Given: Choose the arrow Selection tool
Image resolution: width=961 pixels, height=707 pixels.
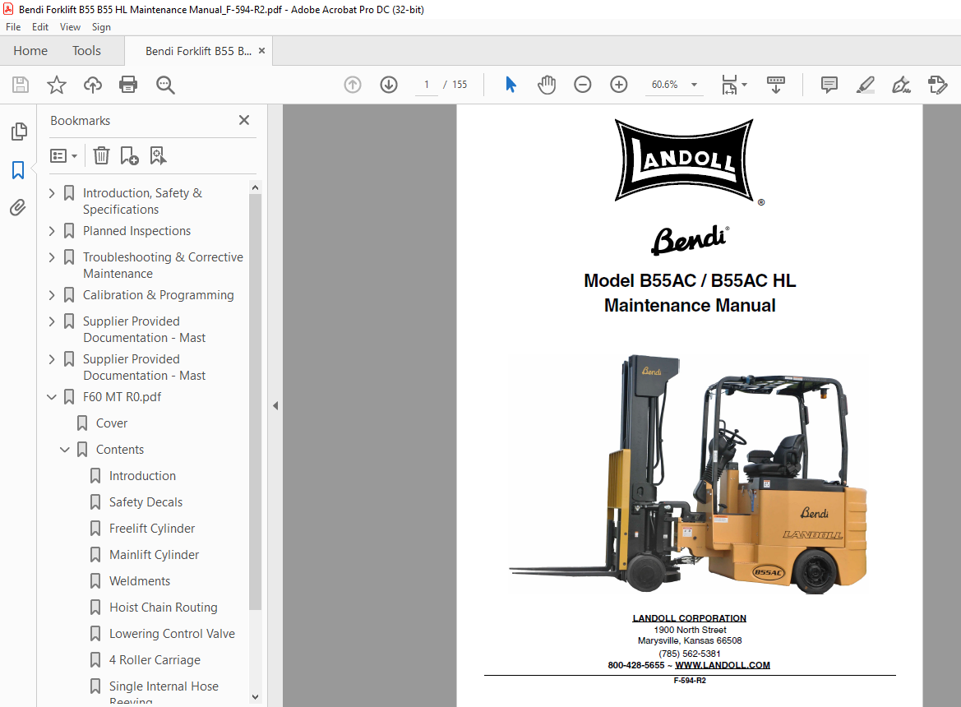Looking at the screenshot, I should pos(511,85).
